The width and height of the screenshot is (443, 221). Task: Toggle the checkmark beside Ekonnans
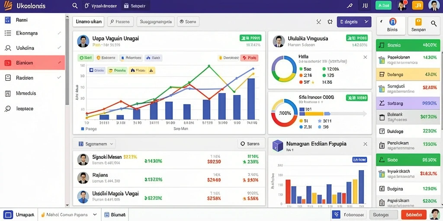[59, 33]
